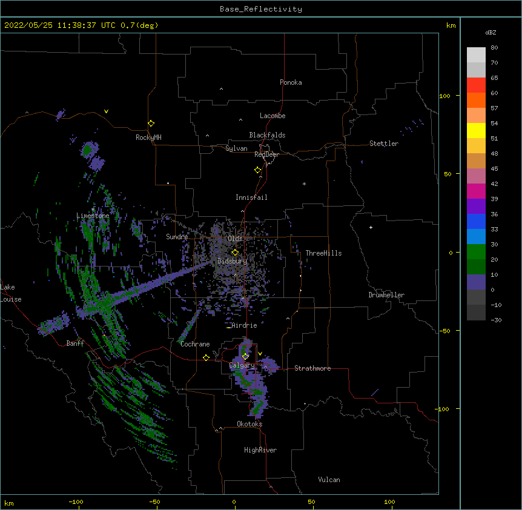Click the Sundre town label
Screen dimensions: 522x510
177,237
